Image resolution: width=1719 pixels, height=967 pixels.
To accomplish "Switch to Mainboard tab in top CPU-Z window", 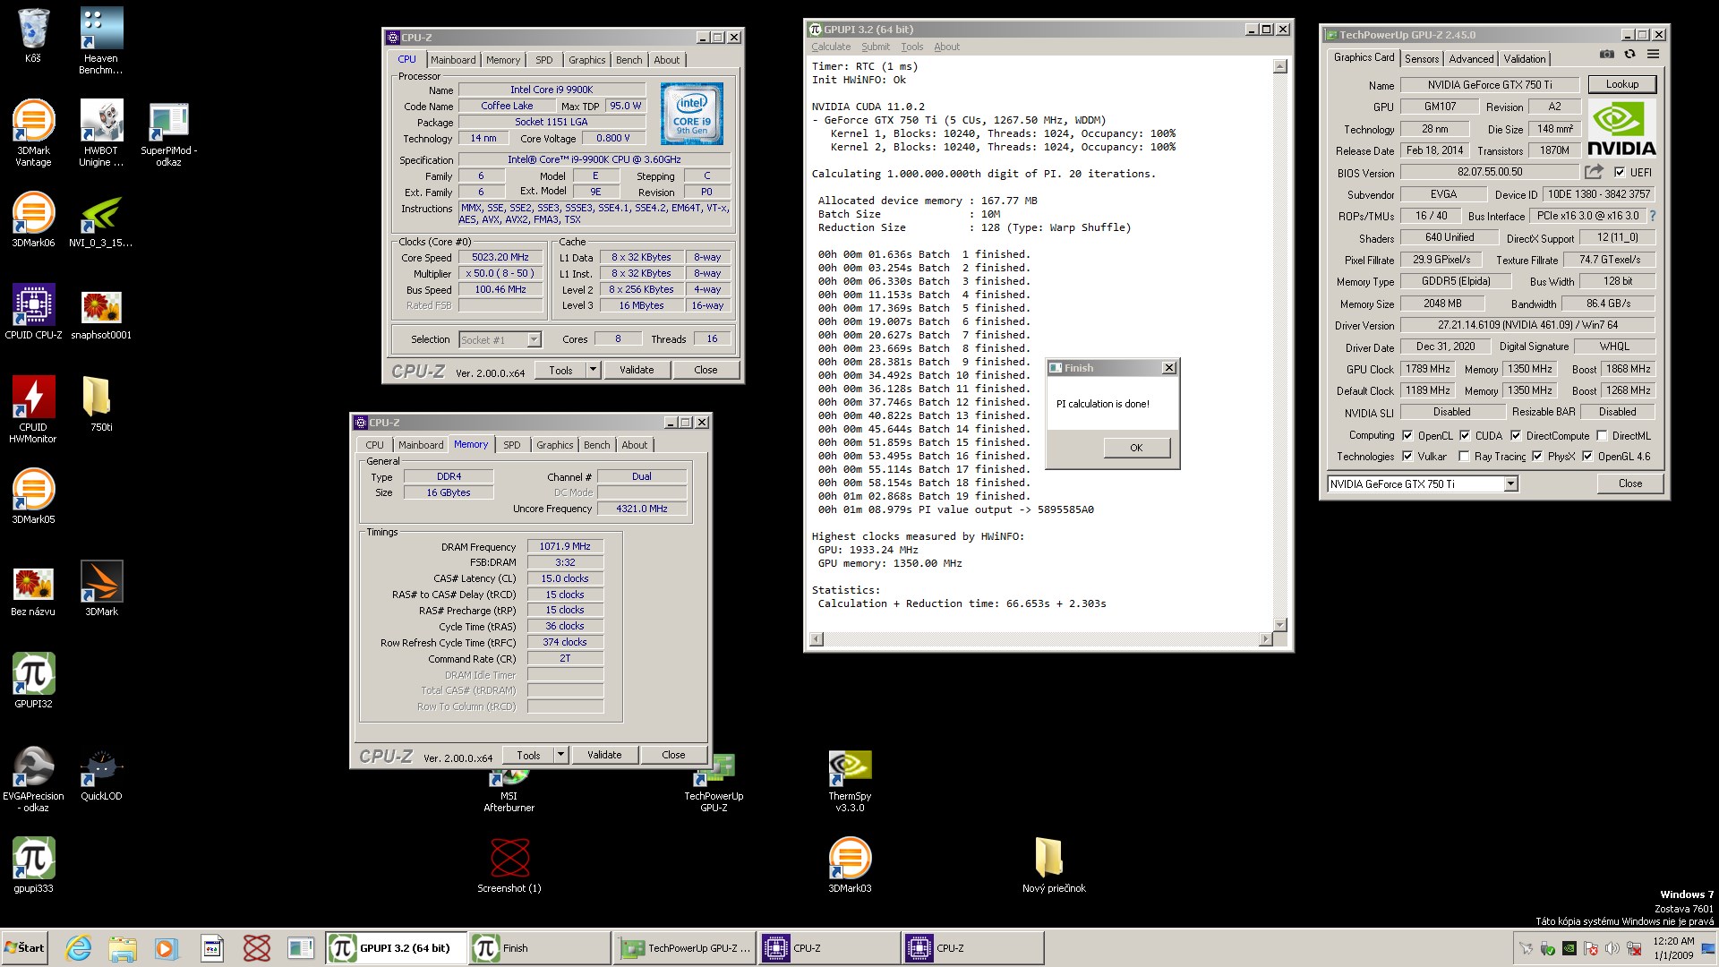I will click(453, 60).
